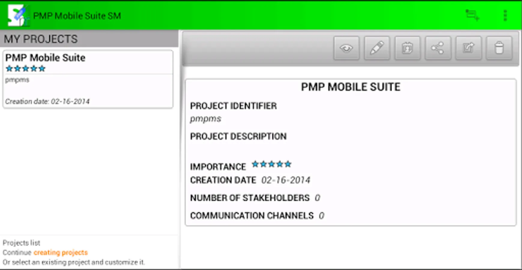Viewport: 522px width, 270px height.
Task: Click the 'IMPORTANCE' label
Action: [218, 166]
